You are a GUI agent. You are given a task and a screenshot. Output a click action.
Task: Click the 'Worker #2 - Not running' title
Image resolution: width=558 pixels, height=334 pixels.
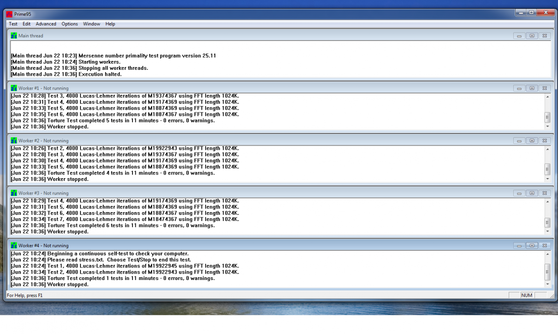click(43, 140)
